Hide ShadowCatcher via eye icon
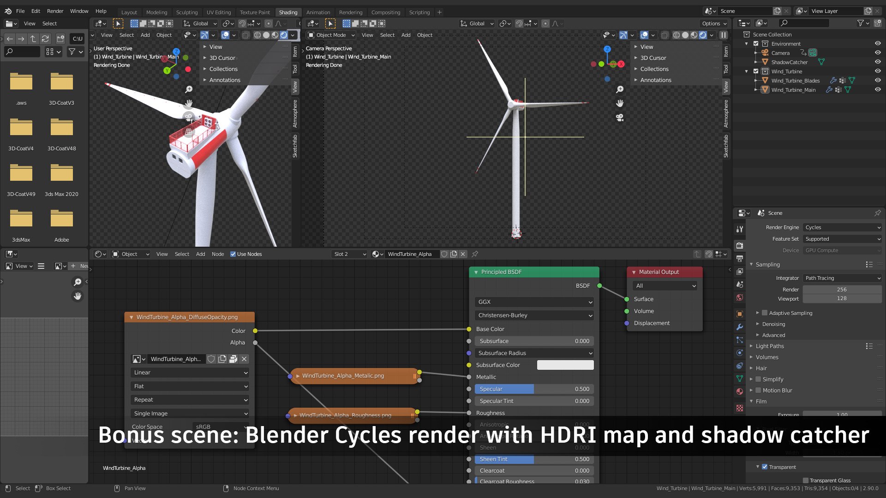 [878, 62]
